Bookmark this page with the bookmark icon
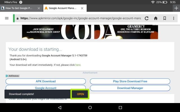This screenshot has height=112, width=180. pos(165,18)
